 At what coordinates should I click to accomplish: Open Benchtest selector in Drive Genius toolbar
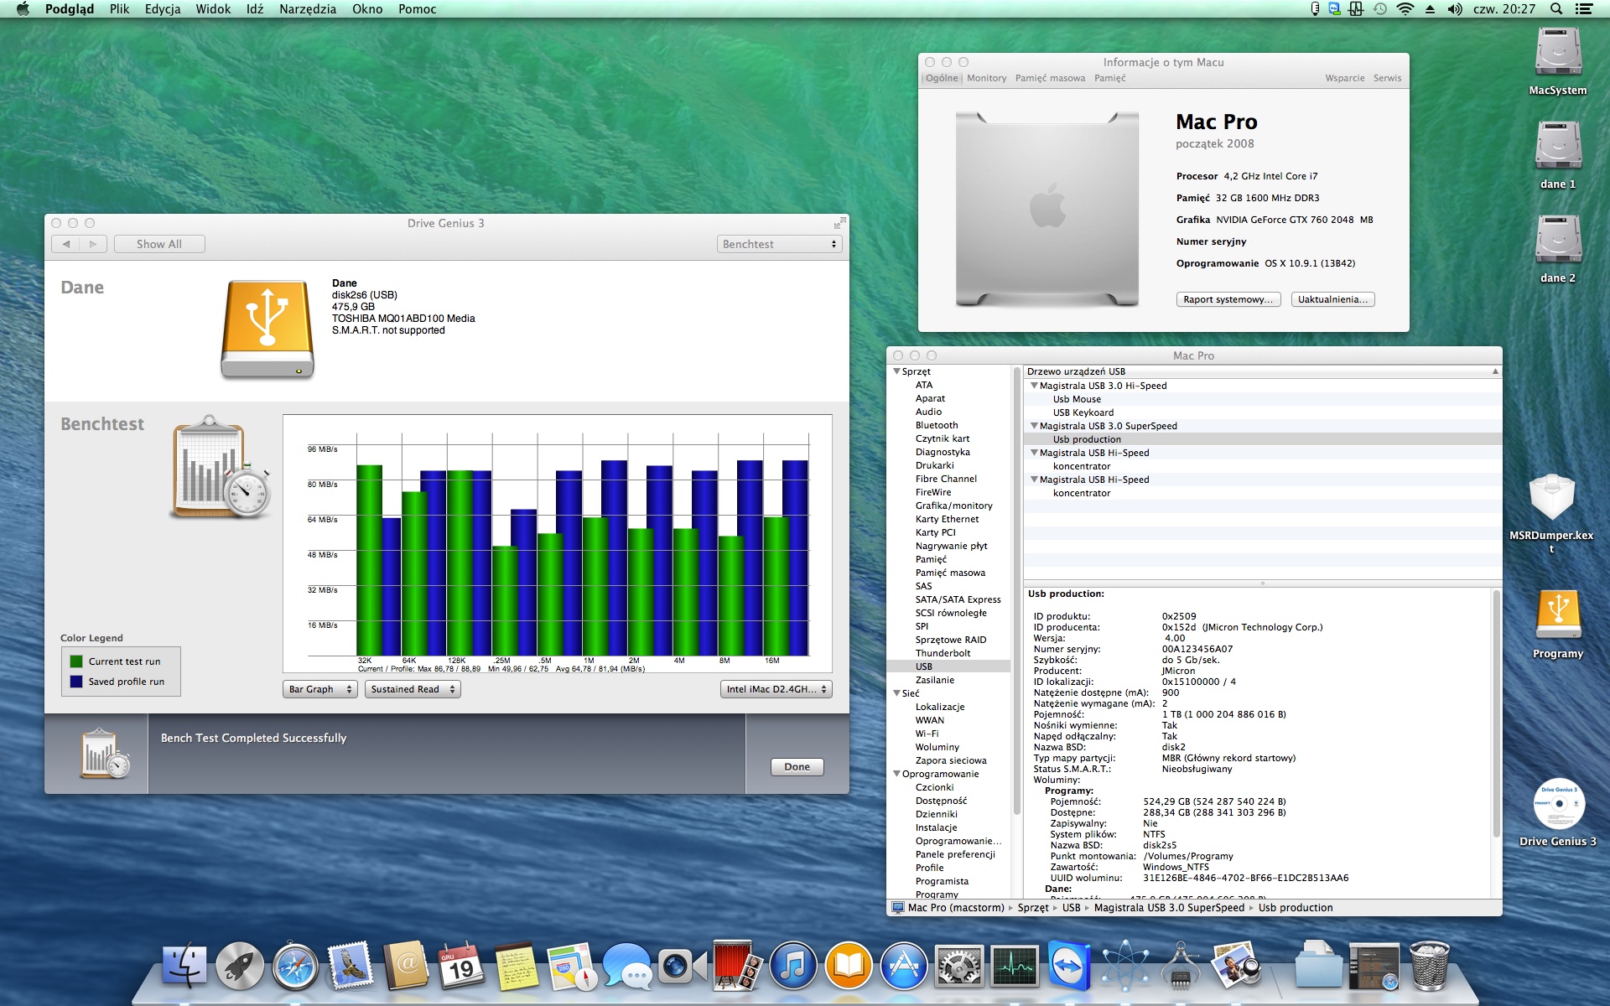click(779, 244)
